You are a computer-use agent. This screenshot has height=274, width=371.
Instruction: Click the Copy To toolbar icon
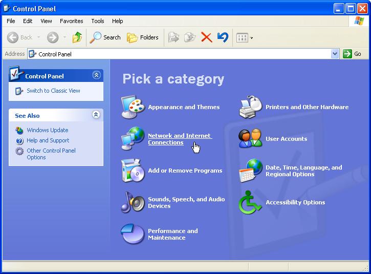coord(190,37)
